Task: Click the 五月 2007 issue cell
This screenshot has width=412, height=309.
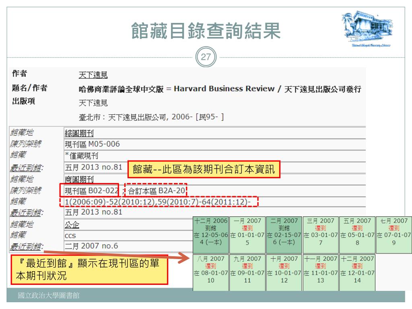Action: click(357, 235)
